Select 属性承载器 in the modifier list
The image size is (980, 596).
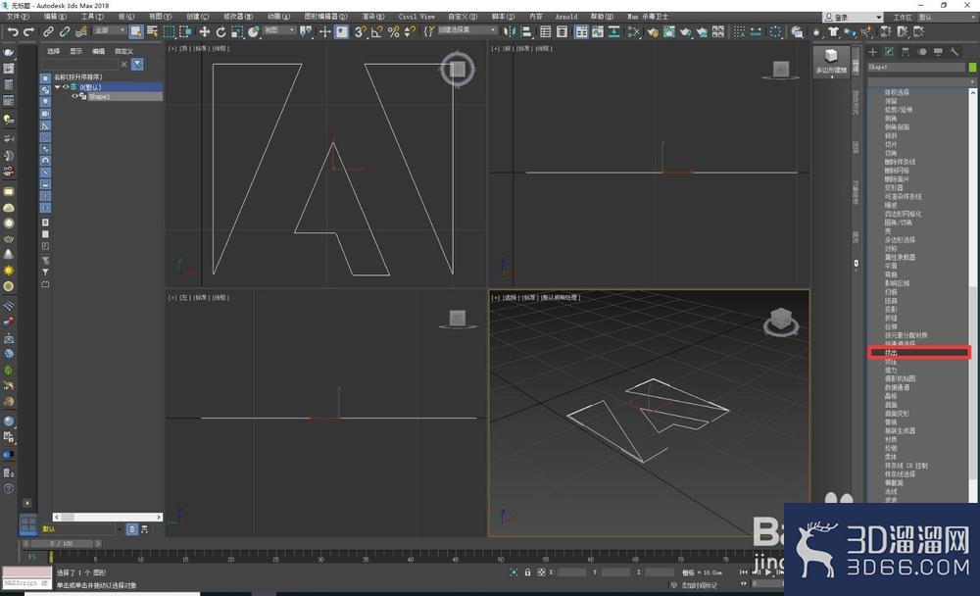(900, 258)
